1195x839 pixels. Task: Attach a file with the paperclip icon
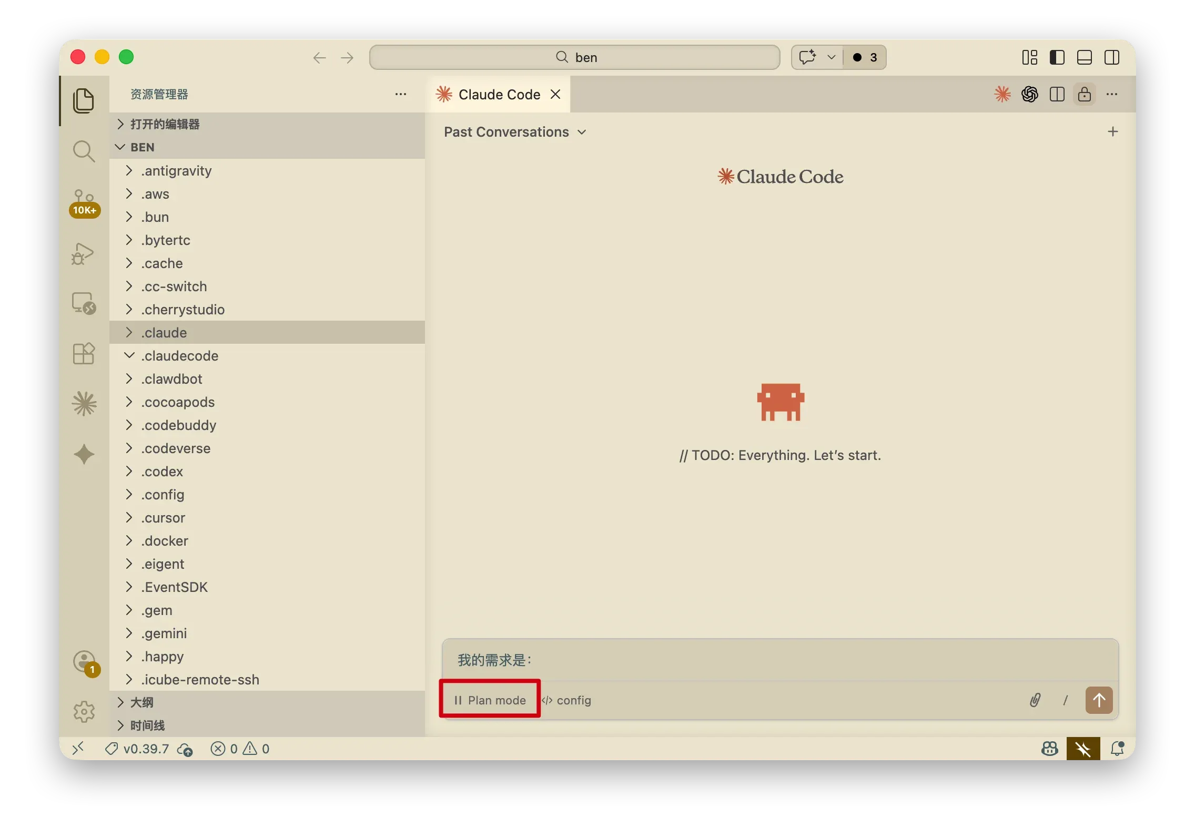(x=1035, y=700)
